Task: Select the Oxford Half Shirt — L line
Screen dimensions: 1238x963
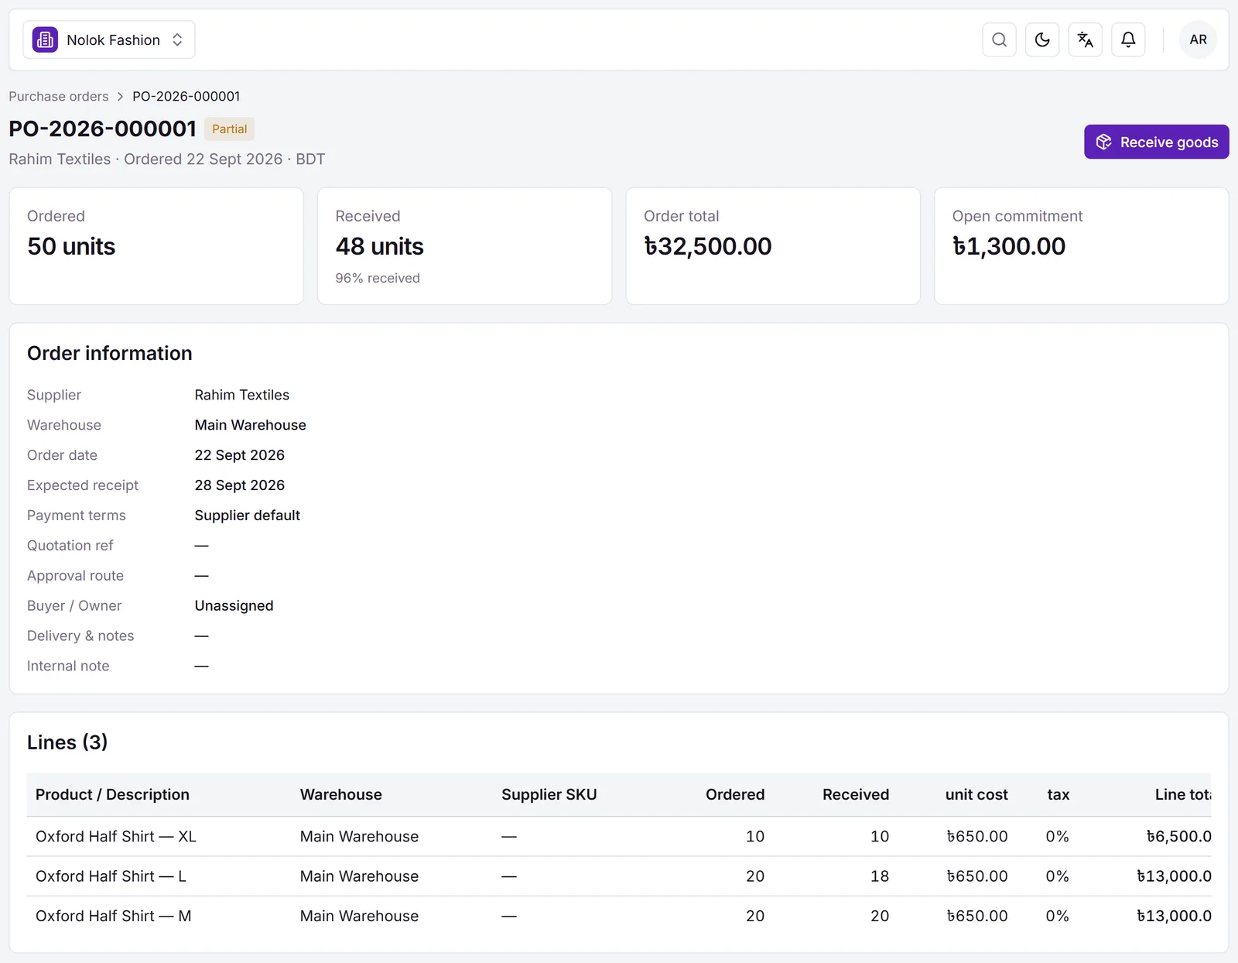Action: pyautogui.click(x=619, y=876)
